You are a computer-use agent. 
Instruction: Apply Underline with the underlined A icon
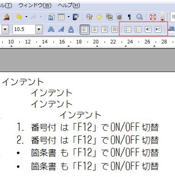point(71,29)
